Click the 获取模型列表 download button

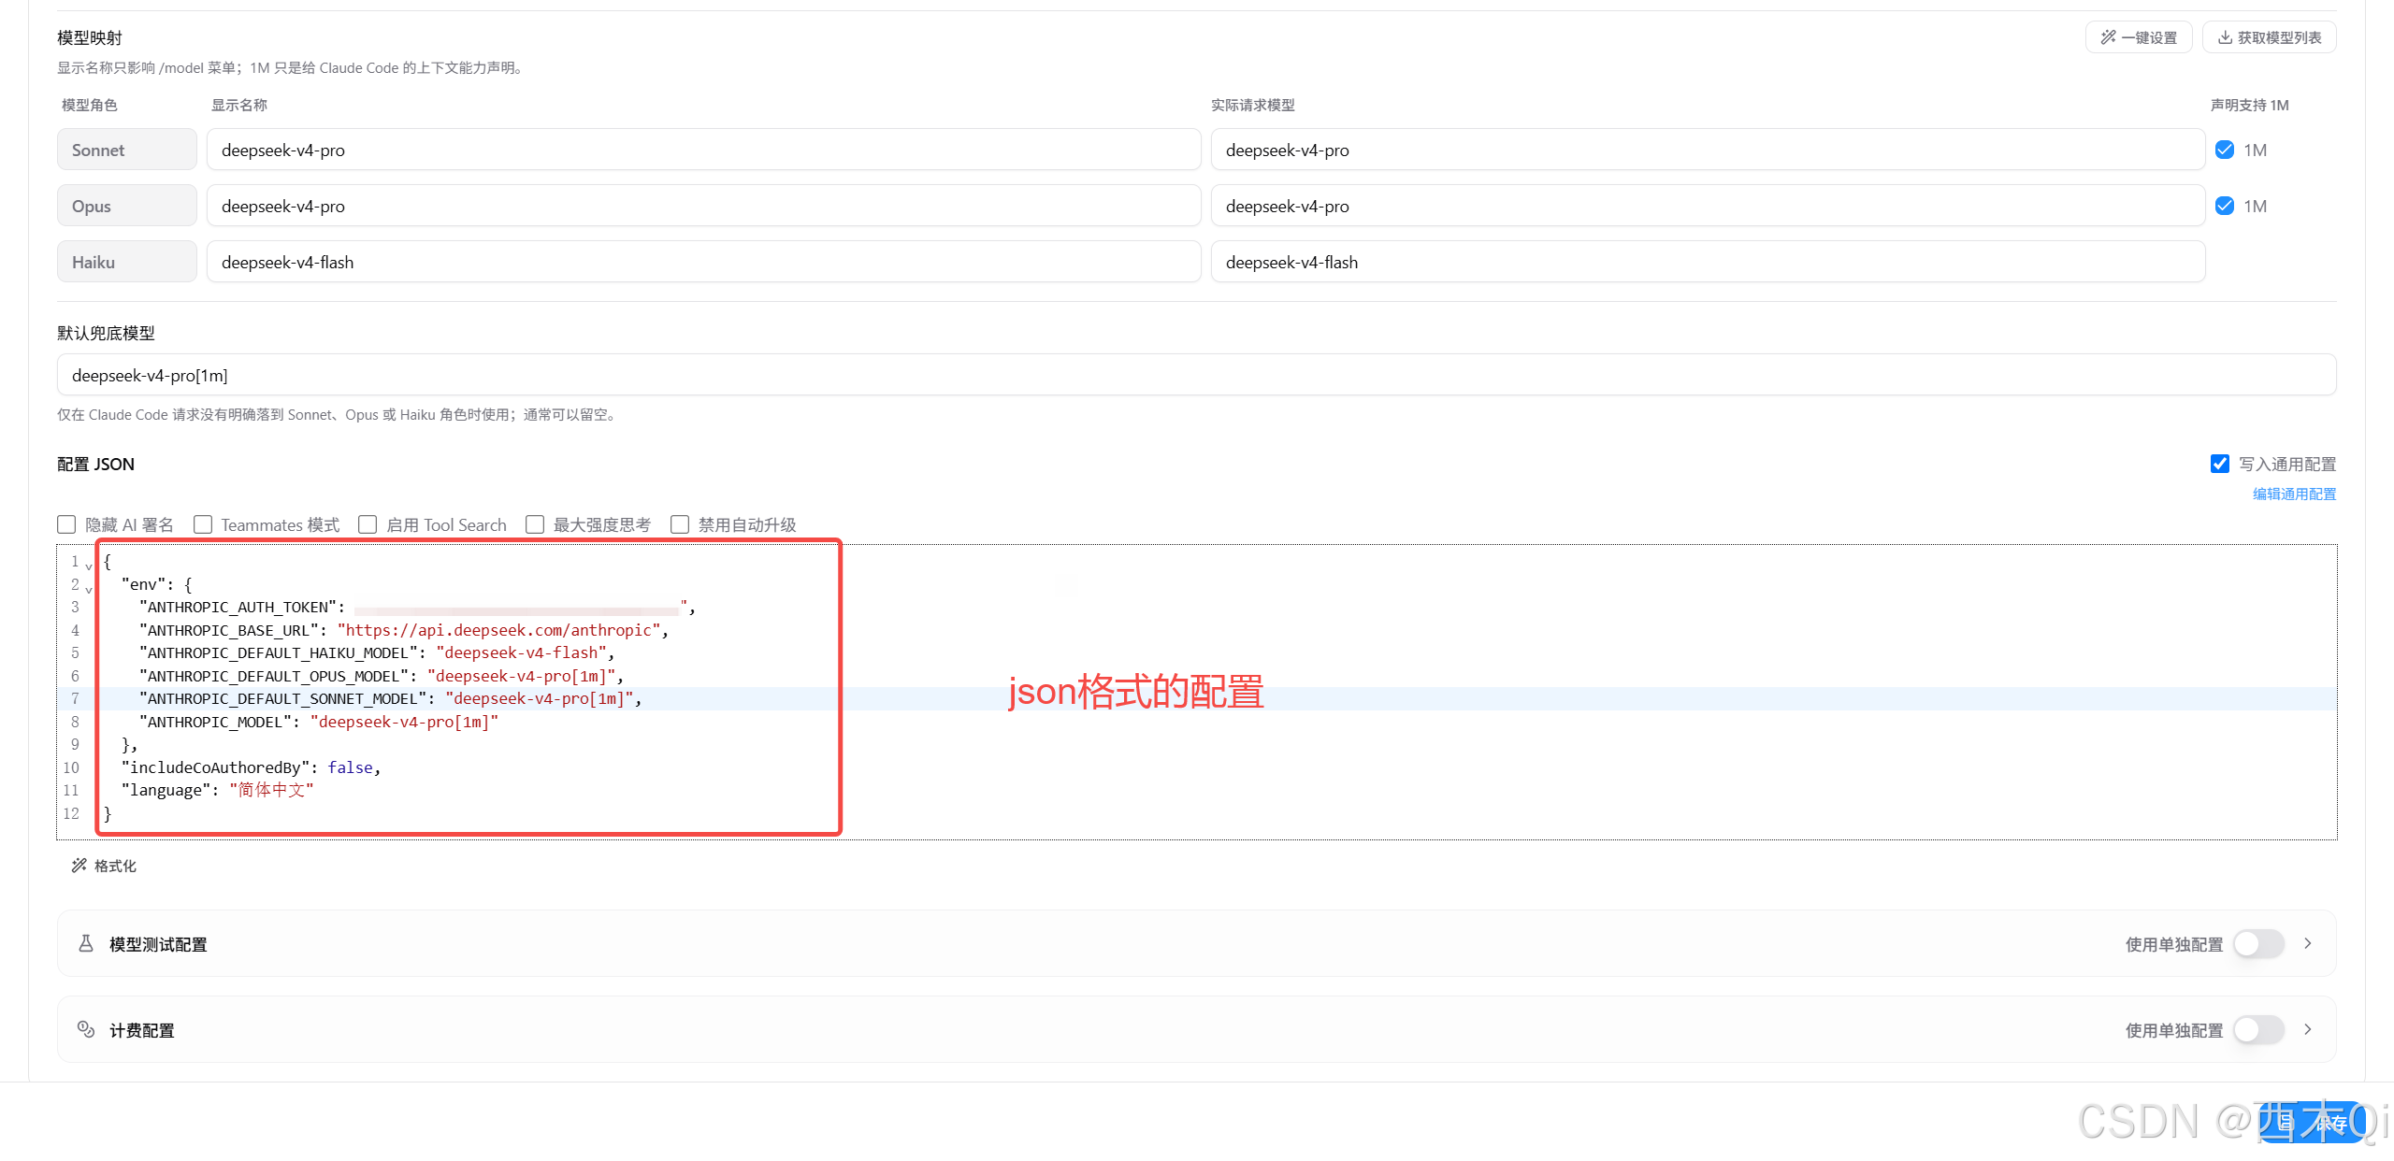click(x=2270, y=37)
